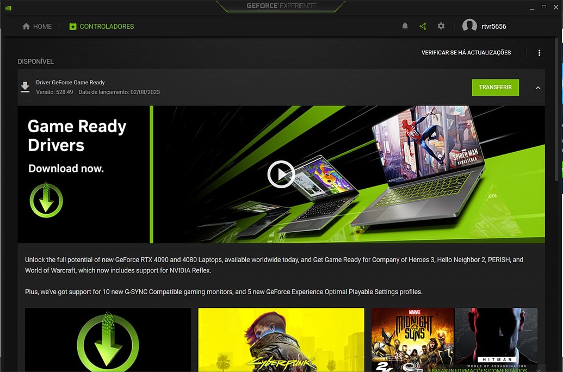Open the green download arrow thumbnail
This screenshot has height=372, width=563.
click(108, 340)
